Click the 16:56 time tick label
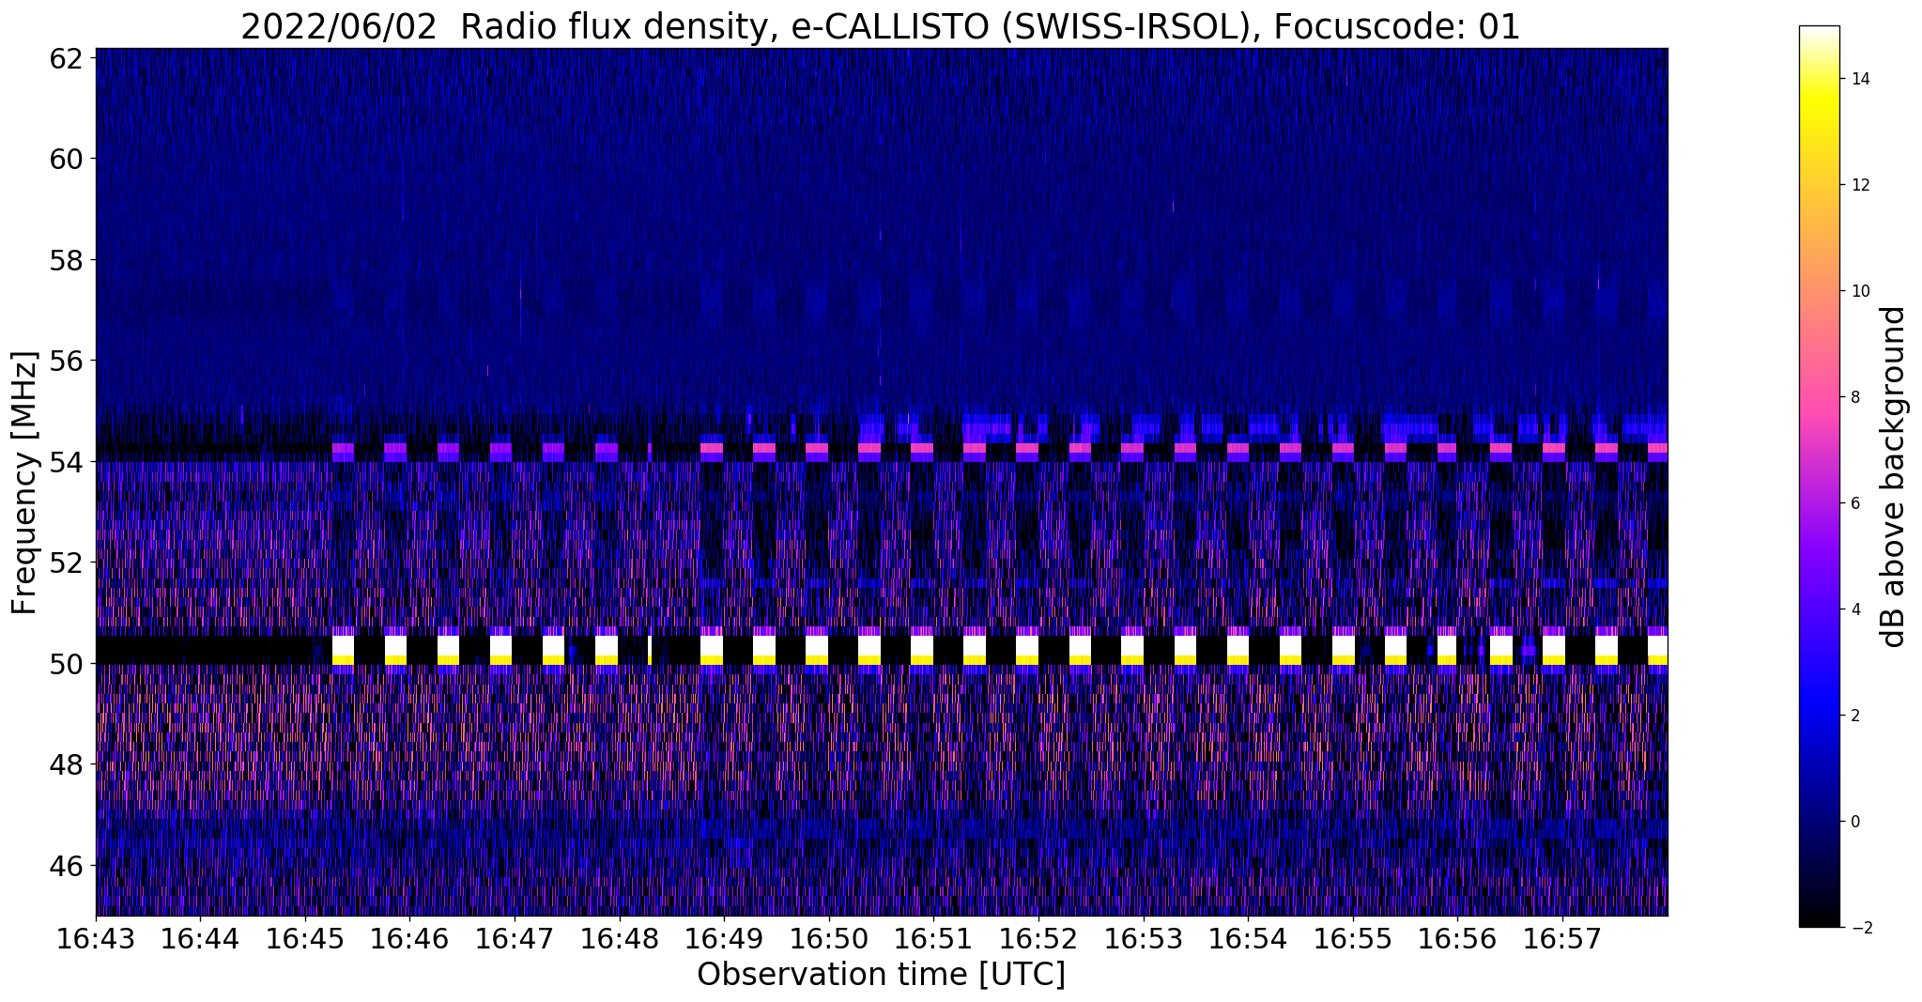This screenshot has width=1922, height=1002. point(1457,939)
